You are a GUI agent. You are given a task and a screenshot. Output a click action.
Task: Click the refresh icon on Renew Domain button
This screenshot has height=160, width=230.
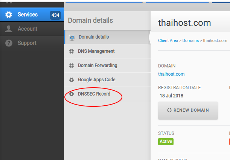pos(169,111)
